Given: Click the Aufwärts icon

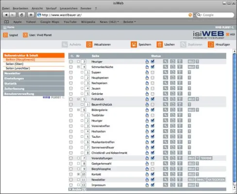Looking at the screenshot, I should click(x=65, y=45).
